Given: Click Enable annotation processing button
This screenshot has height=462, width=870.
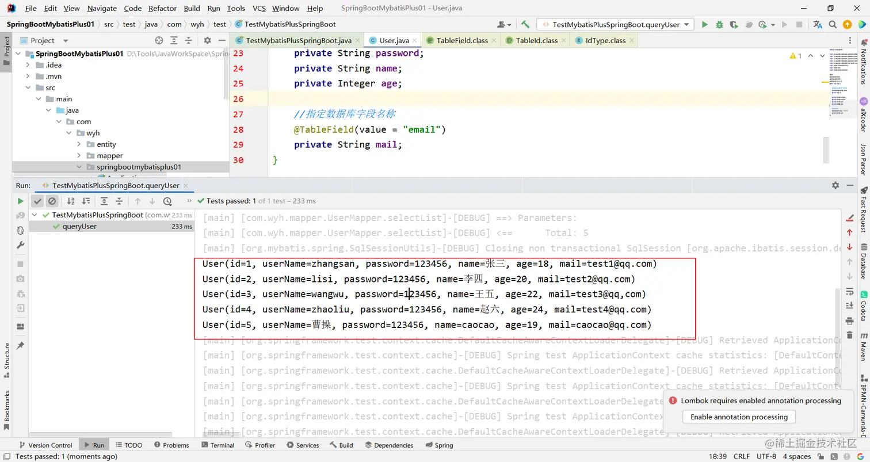Looking at the screenshot, I should coord(739,417).
